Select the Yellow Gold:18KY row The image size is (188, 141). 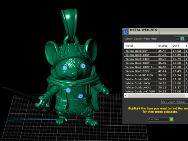tap(156, 63)
